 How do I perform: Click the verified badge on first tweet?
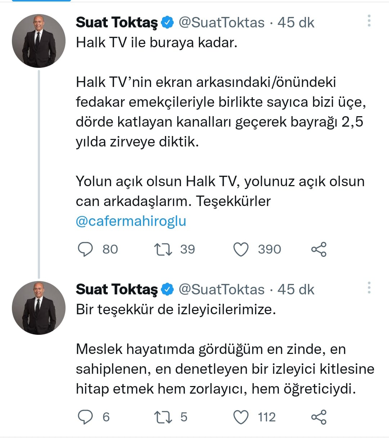(167, 22)
